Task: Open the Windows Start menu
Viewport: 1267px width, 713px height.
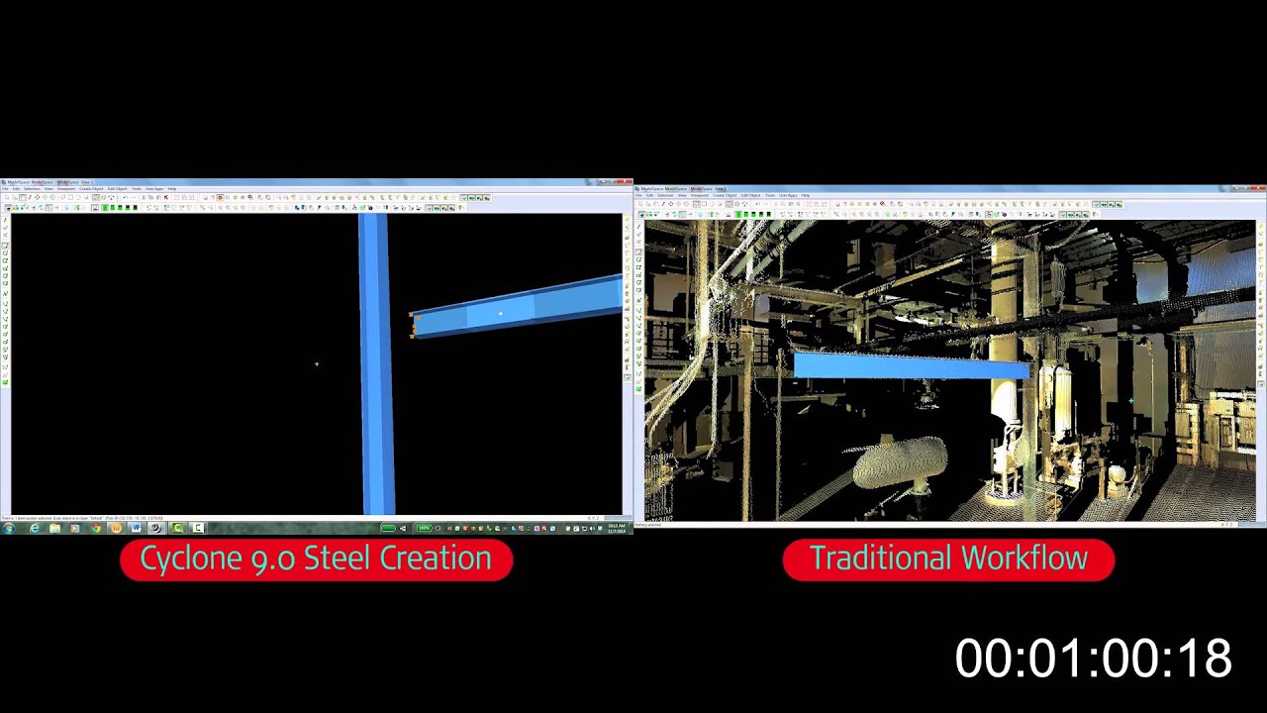Action: pyautogui.click(x=8, y=529)
